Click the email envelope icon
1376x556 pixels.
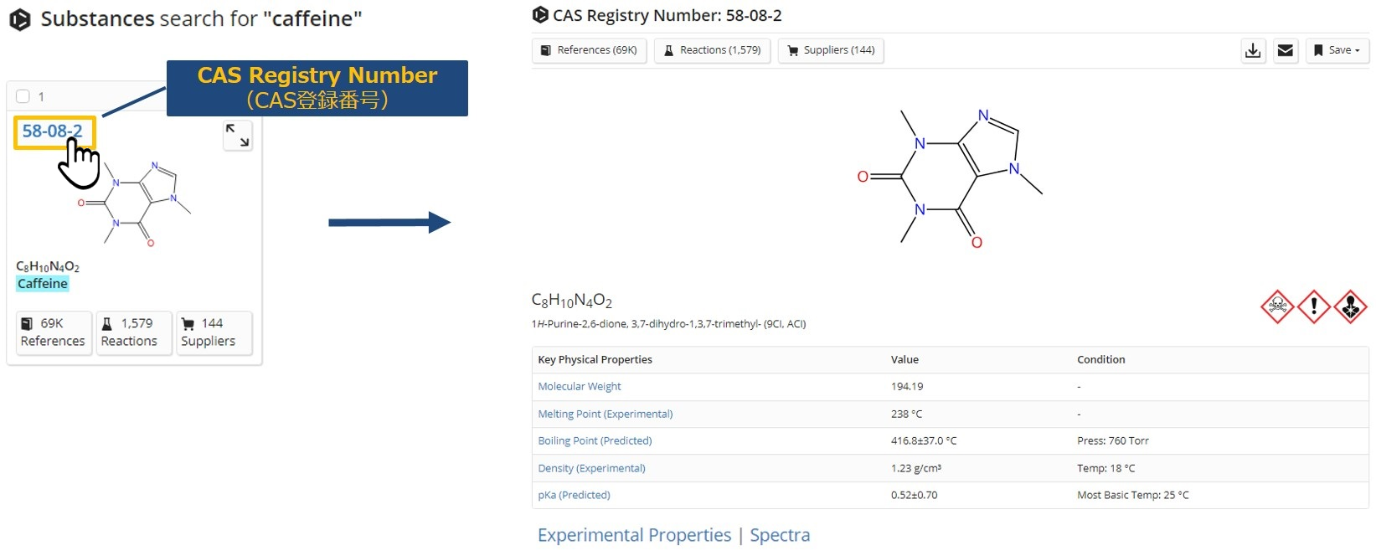(1286, 51)
